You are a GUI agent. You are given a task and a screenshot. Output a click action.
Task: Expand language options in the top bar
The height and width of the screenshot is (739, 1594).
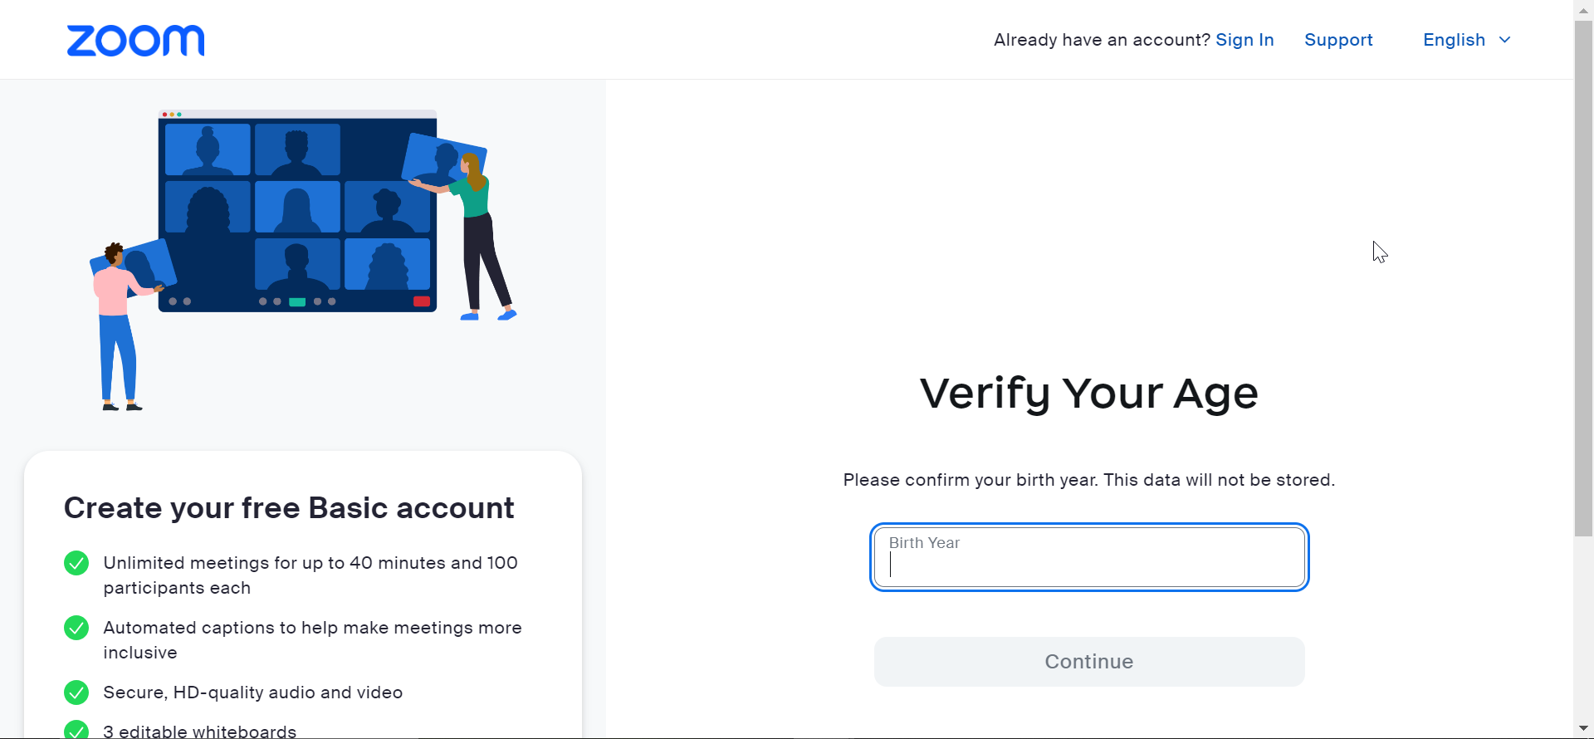1466,40
